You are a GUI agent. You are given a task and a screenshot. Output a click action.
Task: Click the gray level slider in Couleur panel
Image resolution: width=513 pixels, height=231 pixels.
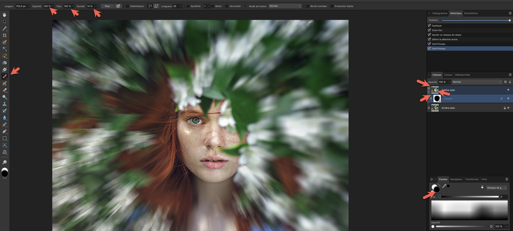point(469,197)
